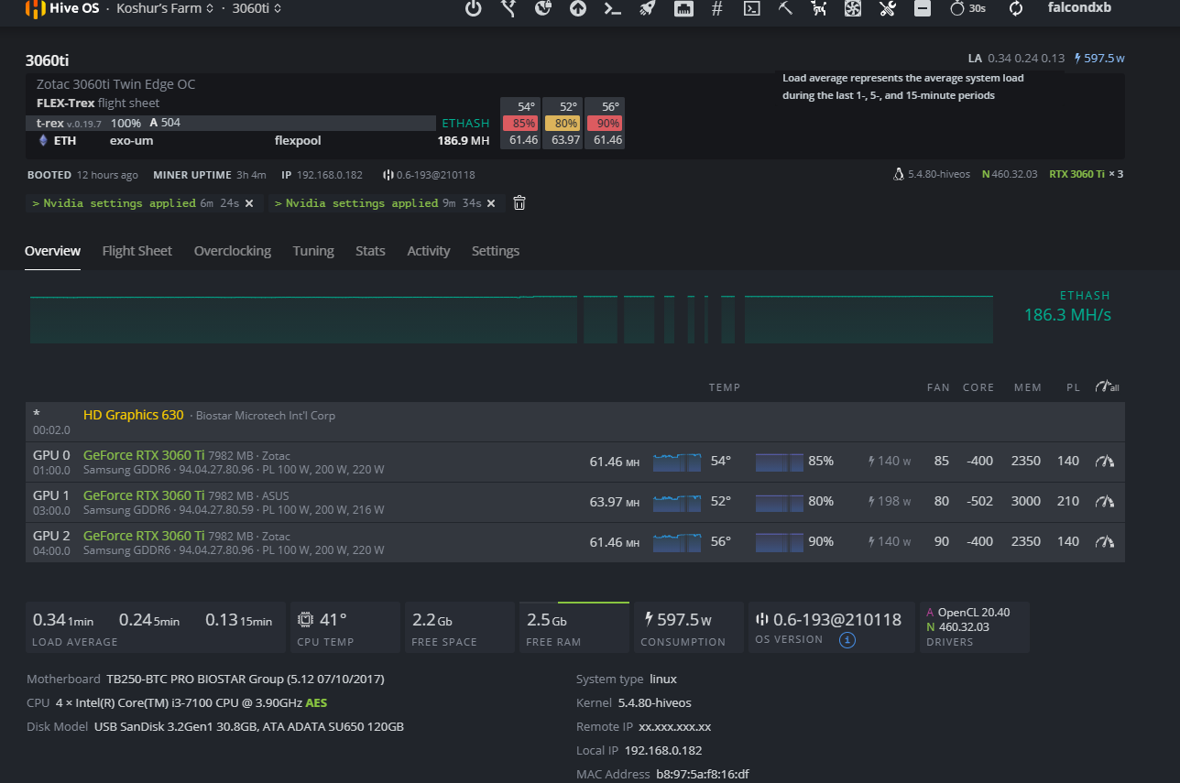
Task: Click the GPU 1 core clock value -502
Action: click(x=979, y=501)
